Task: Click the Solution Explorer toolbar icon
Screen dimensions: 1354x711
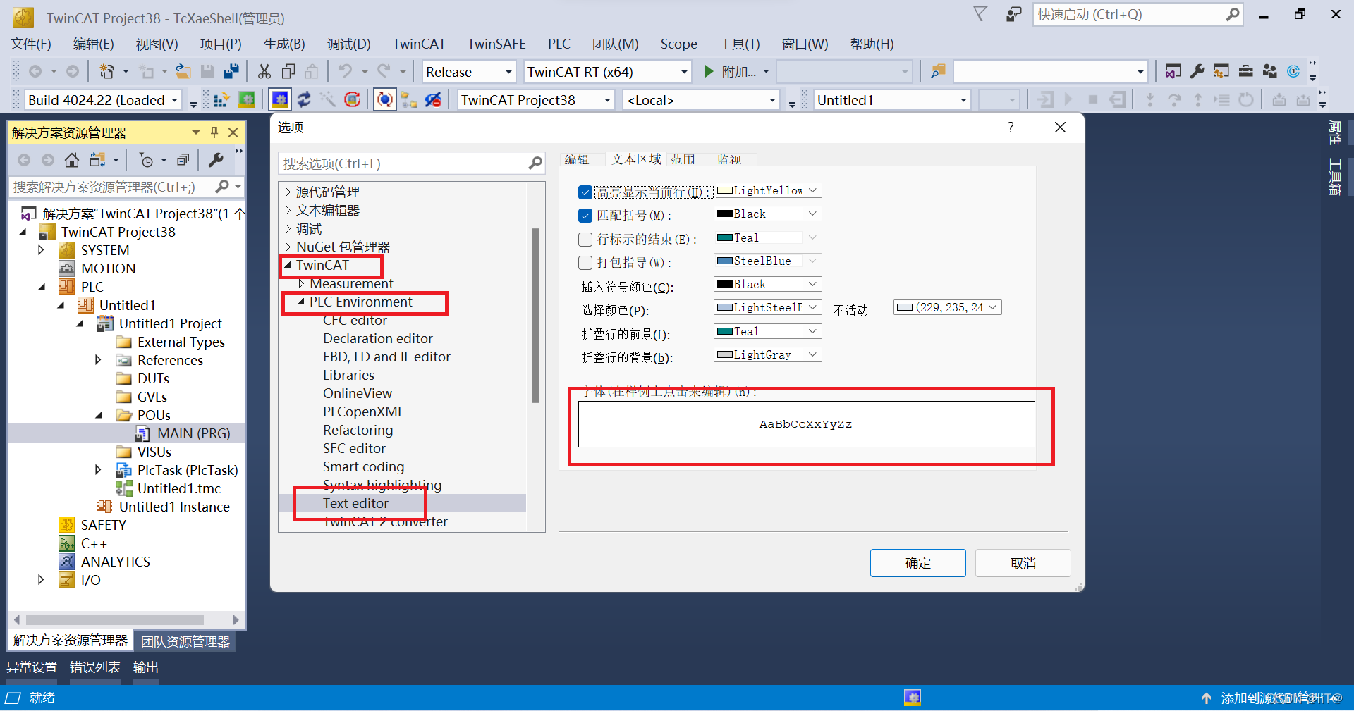Action: pos(1173,71)
